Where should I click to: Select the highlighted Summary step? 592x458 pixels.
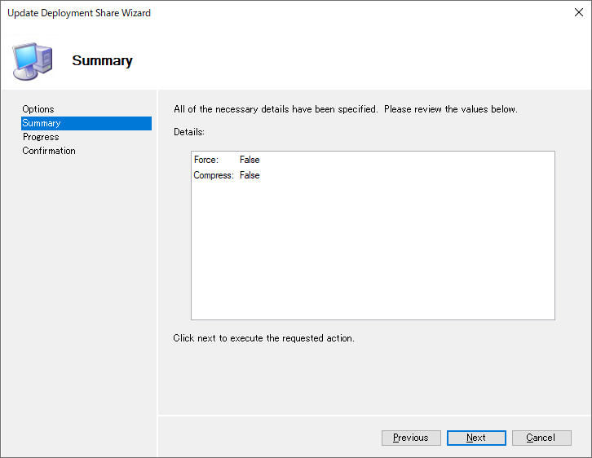coord(86,123)
